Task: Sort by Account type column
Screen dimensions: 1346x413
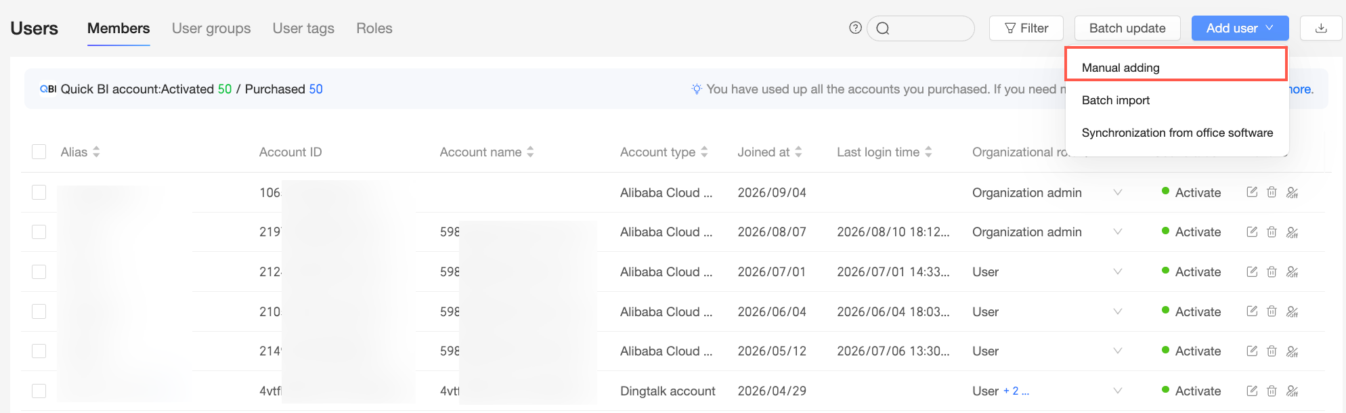Action: tap(704, 152)
